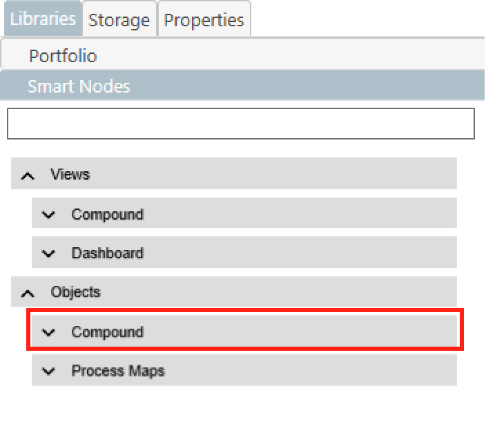Collapse the Views section chevron
The height and width of the screenshot is (424, 486).
28,175
